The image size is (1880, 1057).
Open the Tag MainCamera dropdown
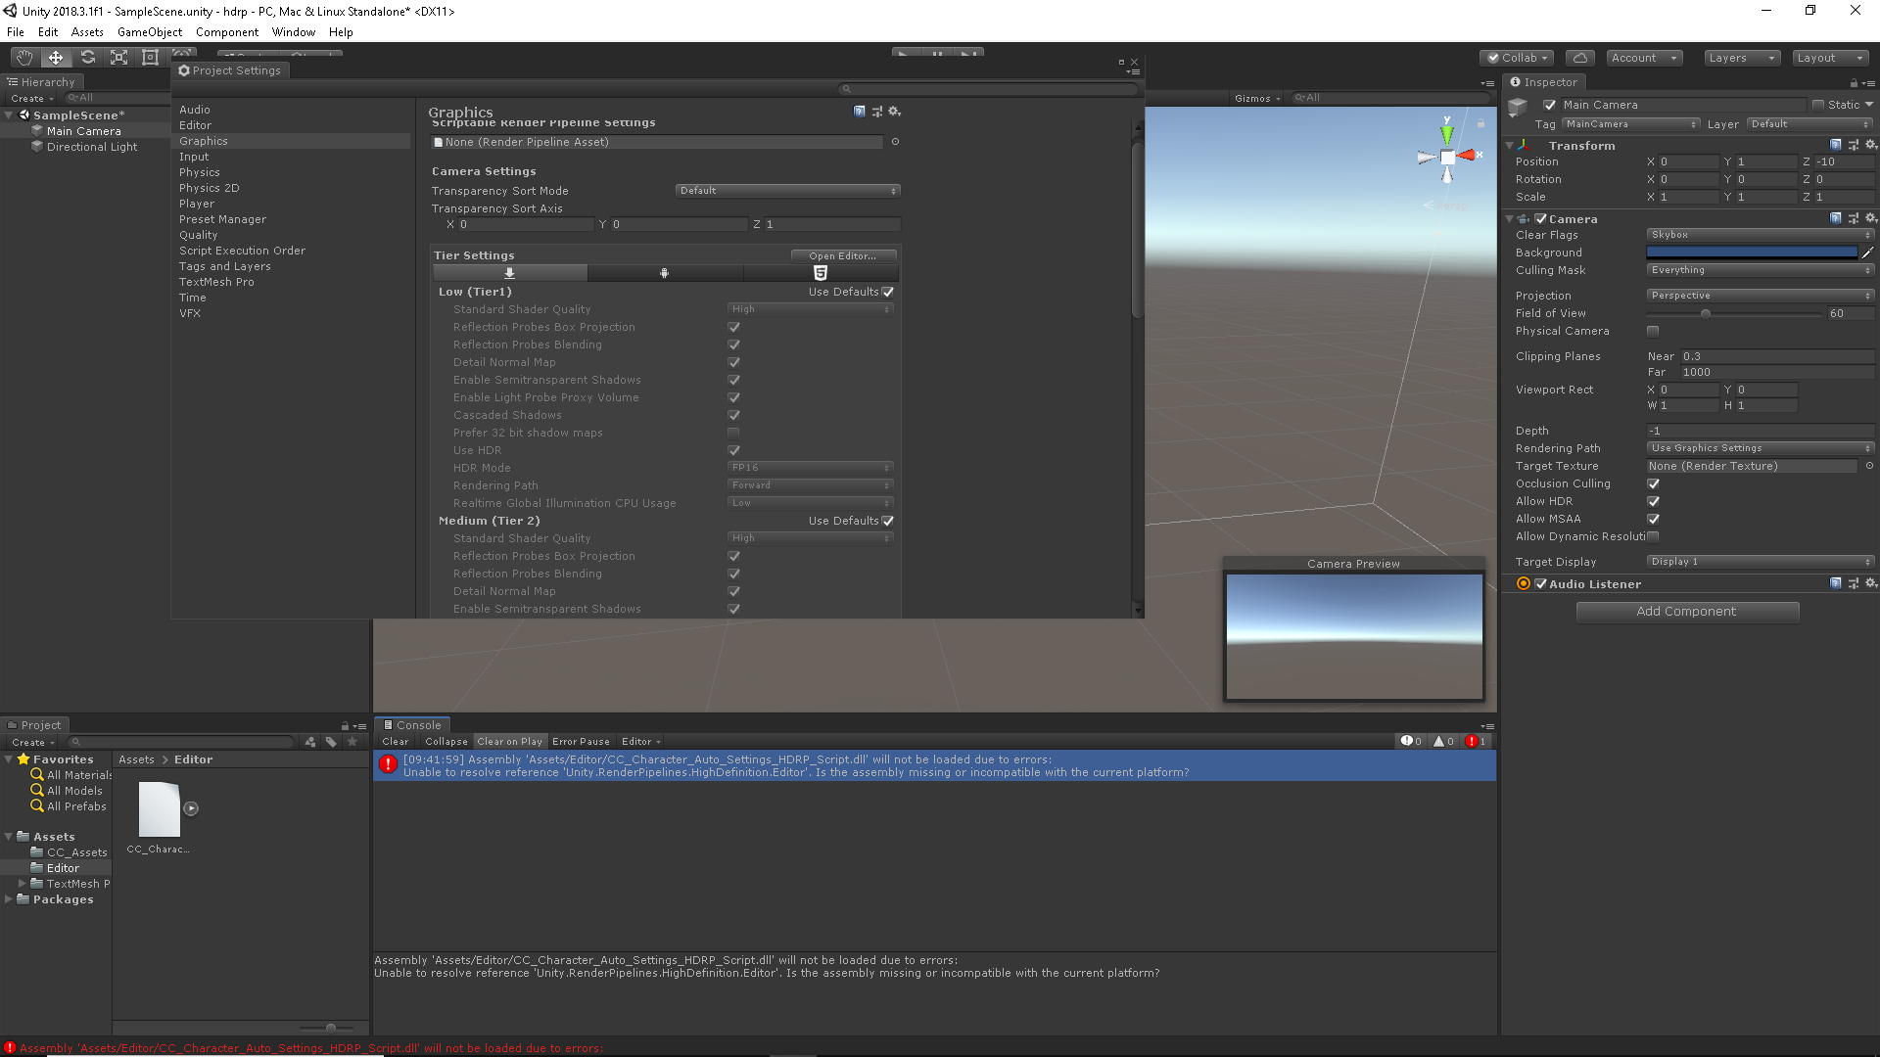point(1630,124)
